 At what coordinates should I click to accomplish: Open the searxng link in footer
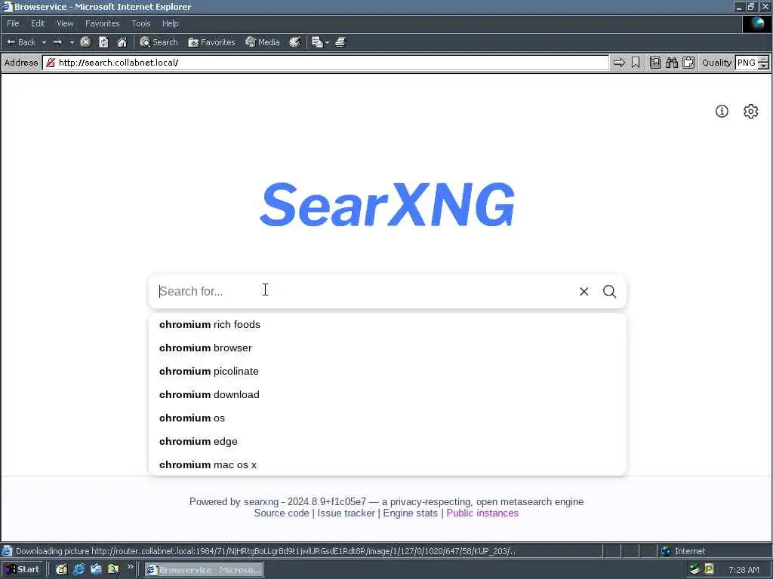(260, 501)
